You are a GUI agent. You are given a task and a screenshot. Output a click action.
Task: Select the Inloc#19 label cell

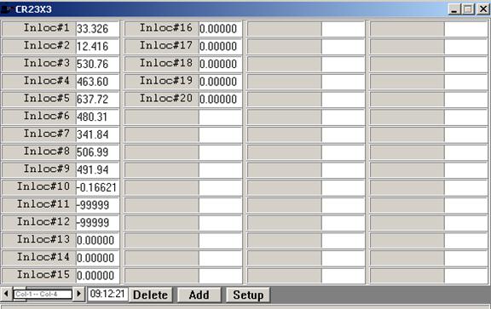tap(162, 82)
